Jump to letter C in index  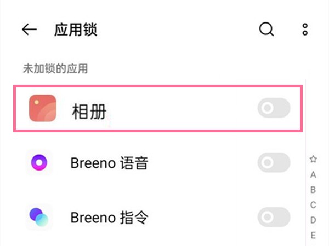coord(313,205)
